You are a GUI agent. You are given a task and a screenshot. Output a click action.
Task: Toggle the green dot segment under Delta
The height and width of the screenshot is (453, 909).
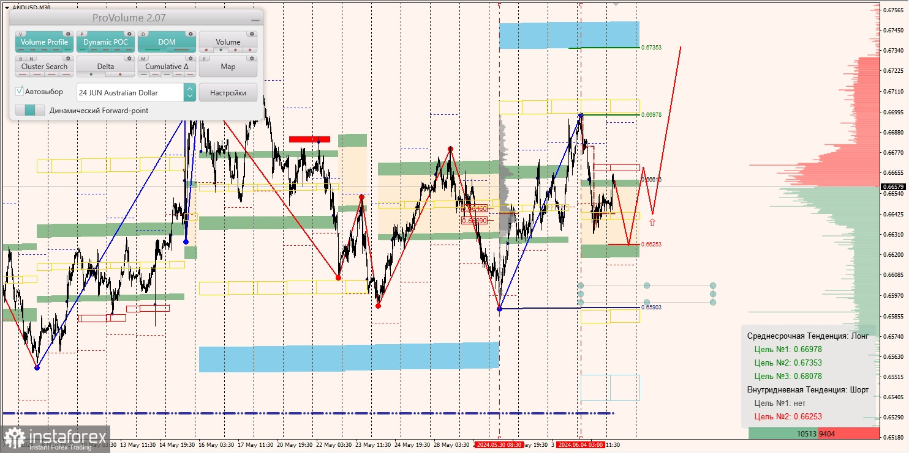coord(91,75)
